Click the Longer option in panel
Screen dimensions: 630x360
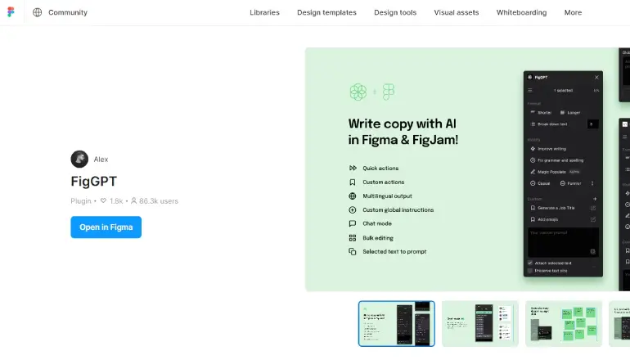pyautogui.click(x=570, y=113)
